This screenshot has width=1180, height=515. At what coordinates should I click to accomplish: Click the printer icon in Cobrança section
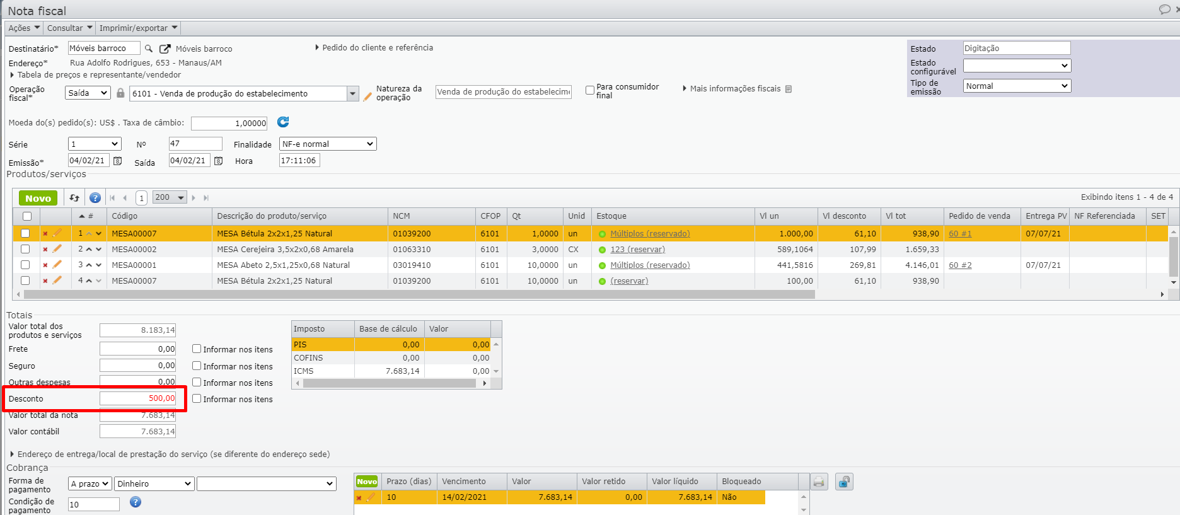(819, 482)
